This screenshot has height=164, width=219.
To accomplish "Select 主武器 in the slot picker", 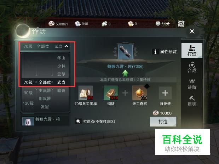I will (45, 90).
